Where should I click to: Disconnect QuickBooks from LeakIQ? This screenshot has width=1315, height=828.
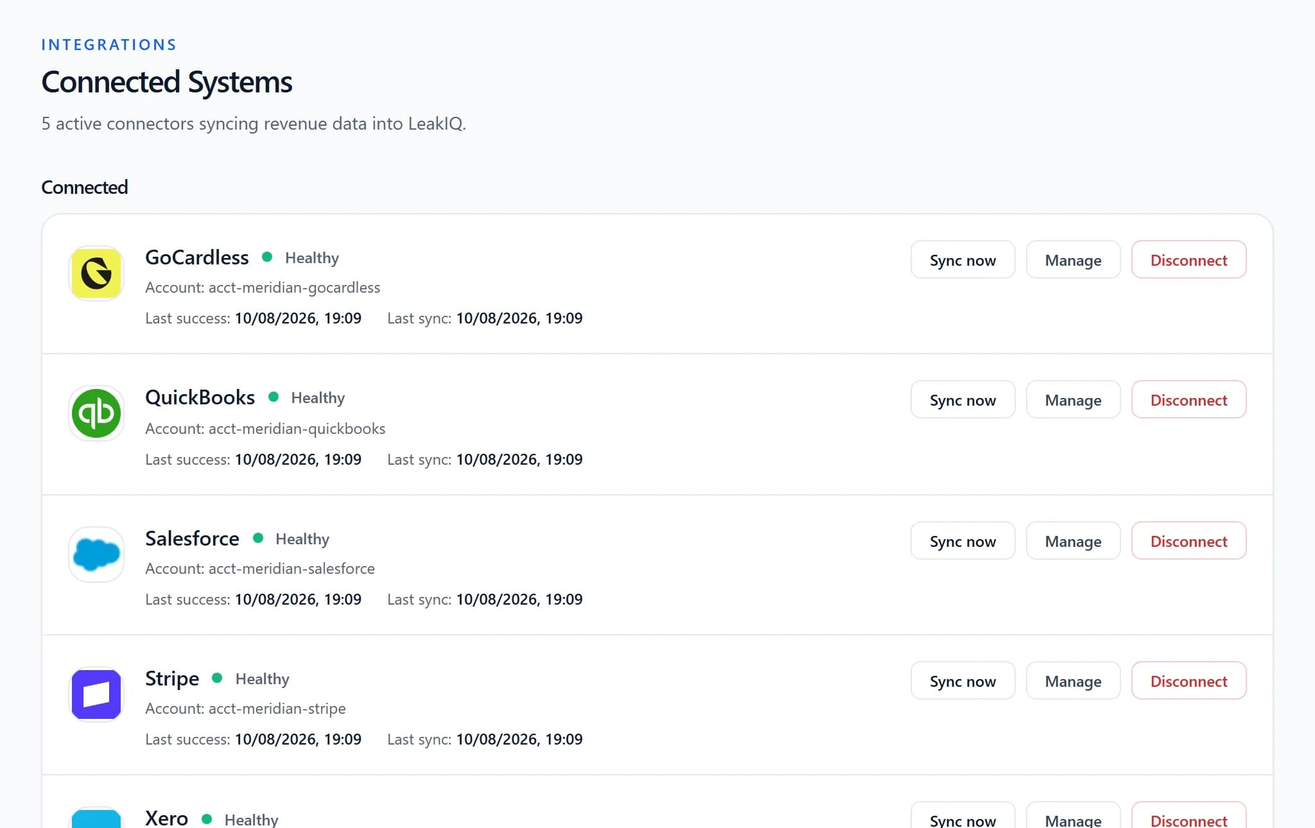pos(1189,400)
